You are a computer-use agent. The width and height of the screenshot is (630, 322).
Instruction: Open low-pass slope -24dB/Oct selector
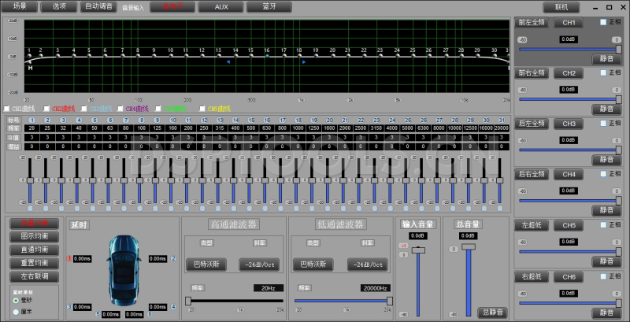pos(366,264)
